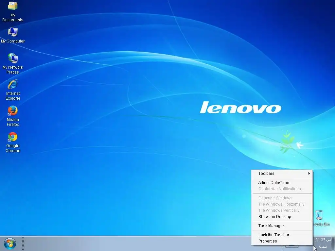Click the taskbar clock showing 01:37
Image resolution: width=335 pixels, height=251 pixels.
click(x=323, y=240)
